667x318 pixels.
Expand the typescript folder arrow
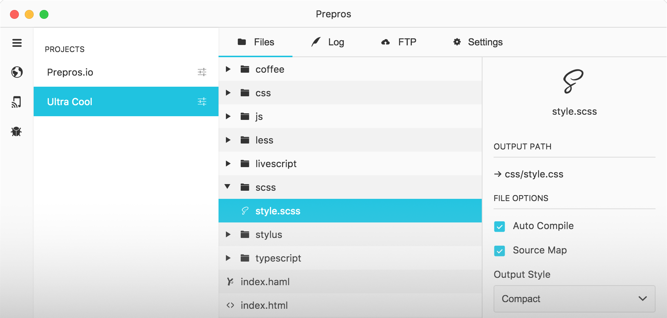pos(228,258)
